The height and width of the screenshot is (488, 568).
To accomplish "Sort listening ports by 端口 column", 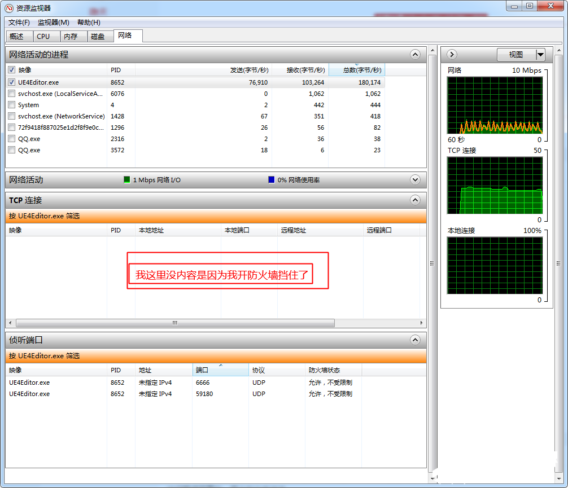I will 220,370.
